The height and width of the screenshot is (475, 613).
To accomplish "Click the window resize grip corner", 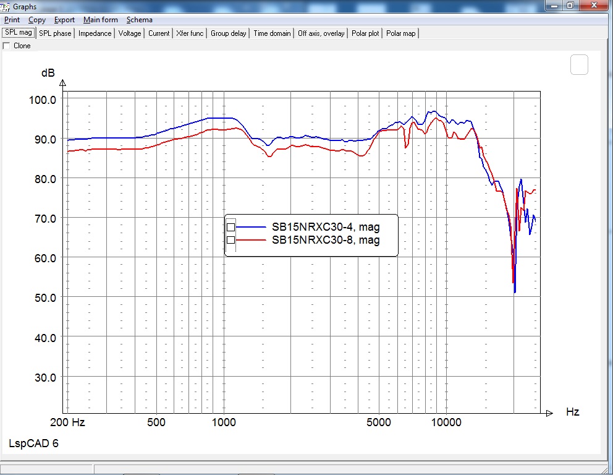I will point(603,469).
